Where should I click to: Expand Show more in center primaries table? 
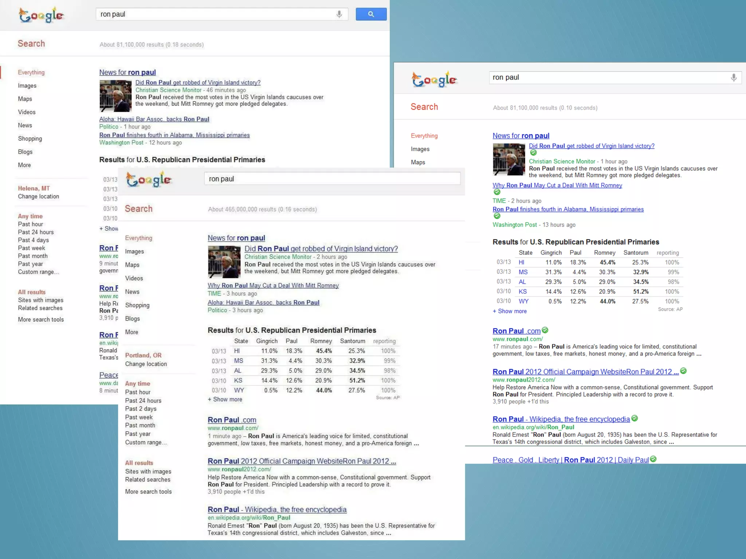coord(225,399)
